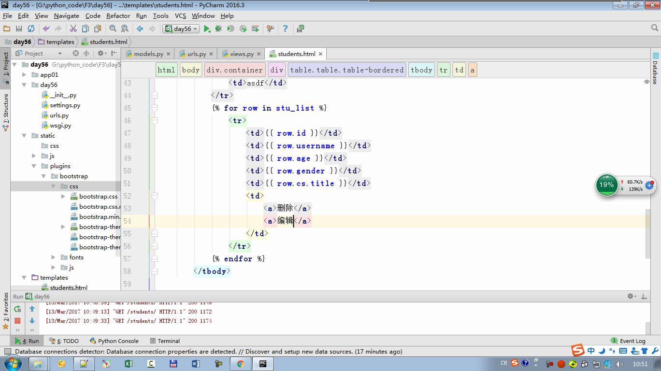
Task: Start debugging with the bug icon
Action: pyautogui.click(x=218, y=29)
